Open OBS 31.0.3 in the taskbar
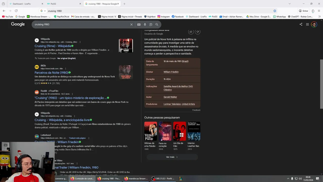This screenshot has width=323, height=182. 163,178
